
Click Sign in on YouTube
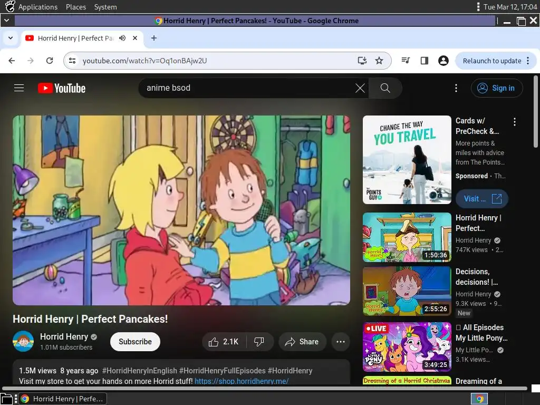pyautogui.click(x=497, y=88)
